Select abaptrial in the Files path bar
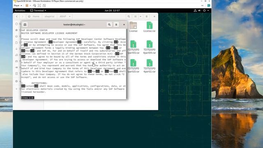The image size is (263, 148). [x=49, y=16]
